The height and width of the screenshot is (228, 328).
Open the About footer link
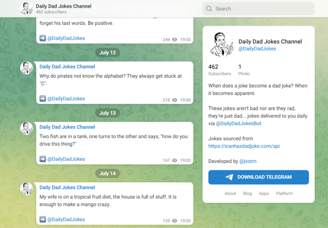click(230, 193)
